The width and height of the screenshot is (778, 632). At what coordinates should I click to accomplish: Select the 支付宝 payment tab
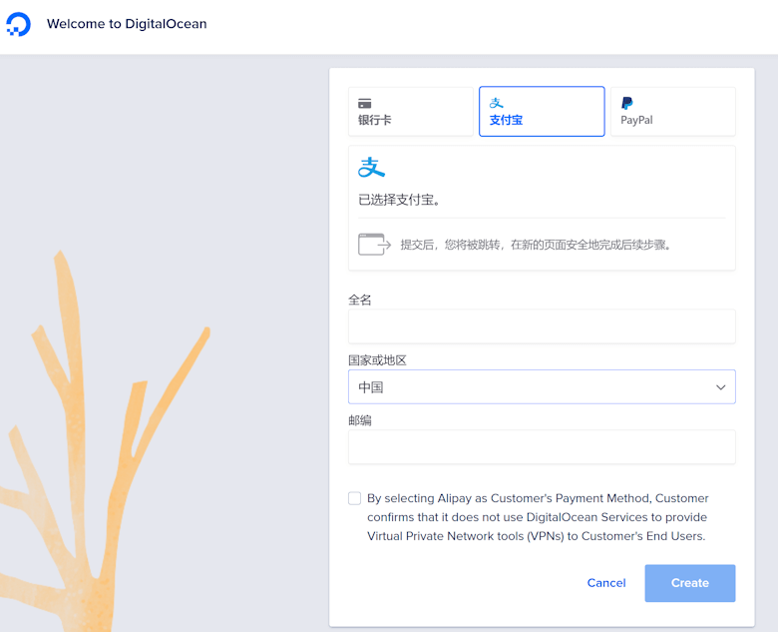pos(542,112)
